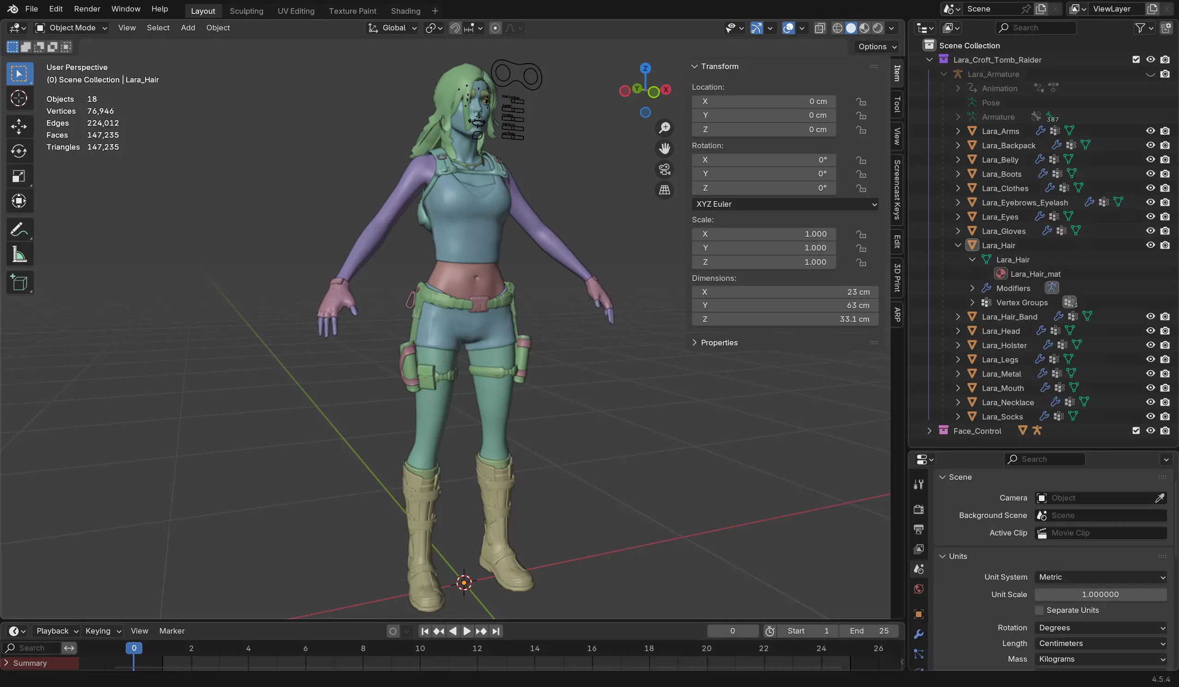Open the XYZ Euler rotation mode dropdown

click(x=785, y=204)
